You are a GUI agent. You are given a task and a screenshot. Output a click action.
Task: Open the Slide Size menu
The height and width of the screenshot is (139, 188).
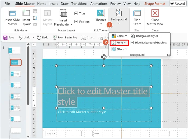point(137,18)
